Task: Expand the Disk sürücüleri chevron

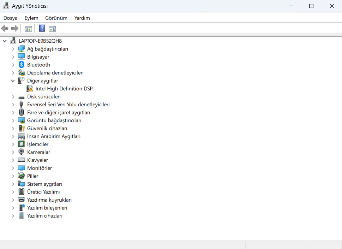Action: coord(13,96)
